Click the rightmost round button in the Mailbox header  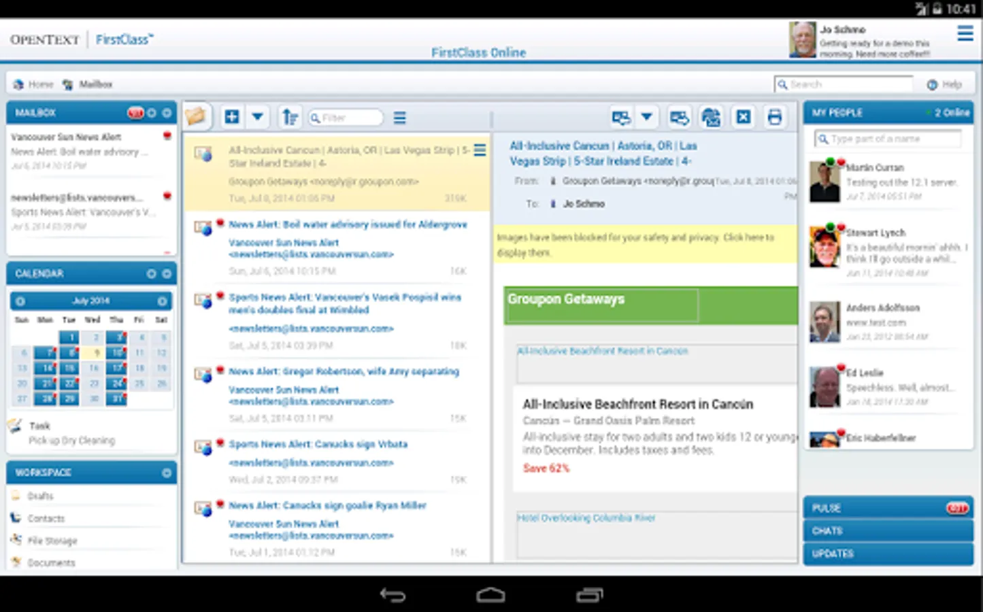(x=167, y=113)
